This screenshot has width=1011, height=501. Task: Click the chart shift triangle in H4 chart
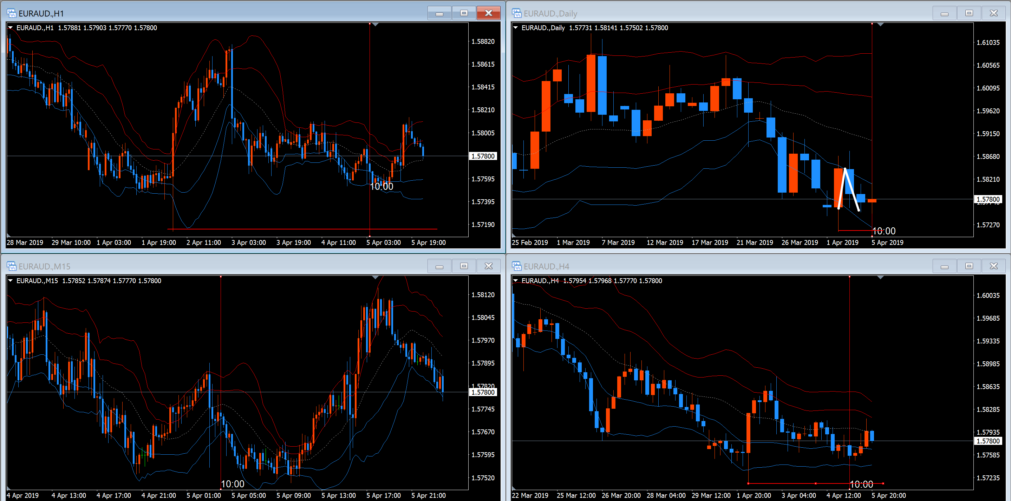tap(880, 278)
